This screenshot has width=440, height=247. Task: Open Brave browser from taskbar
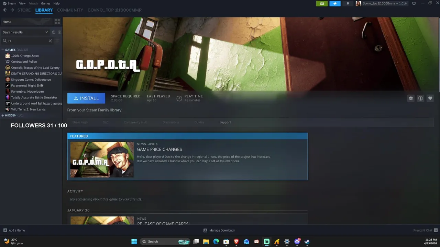236,242
